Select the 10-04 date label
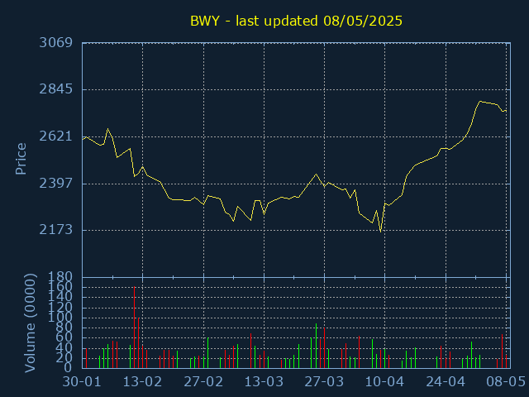Image resolution: width=529 pixels, height=397 pixels. tap(385, 382)
